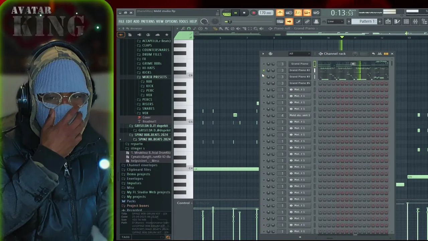Click the stamp plugin picker icon in toolbar
The image size is (428, 241).
tap(316, 21)
